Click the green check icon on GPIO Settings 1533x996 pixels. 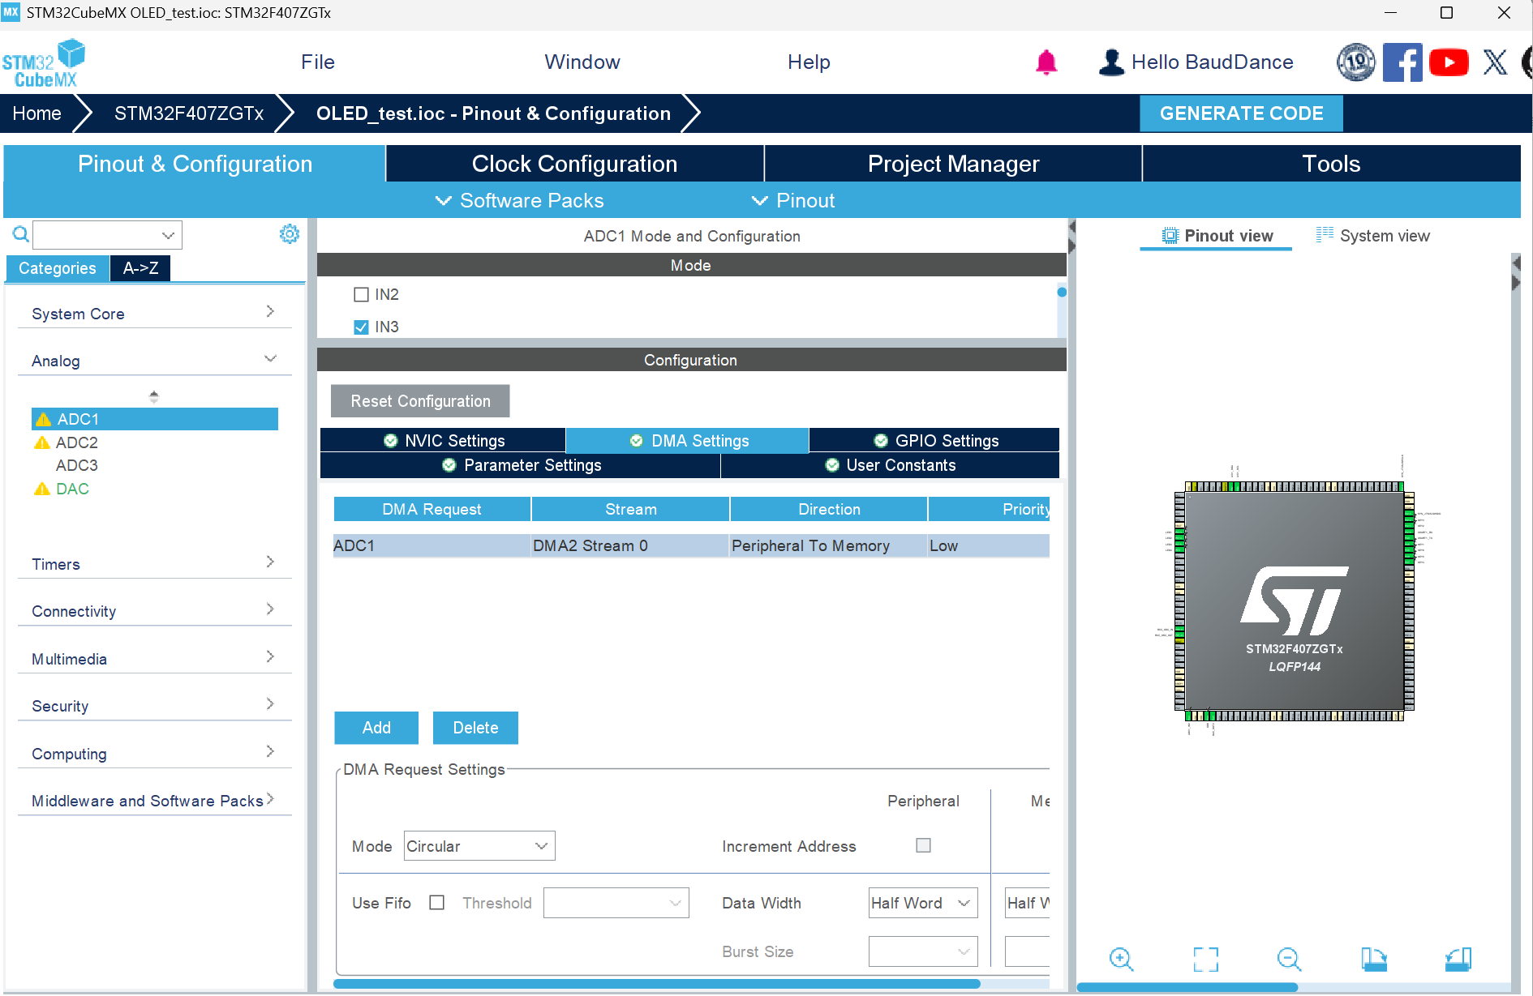click(881, 441)
